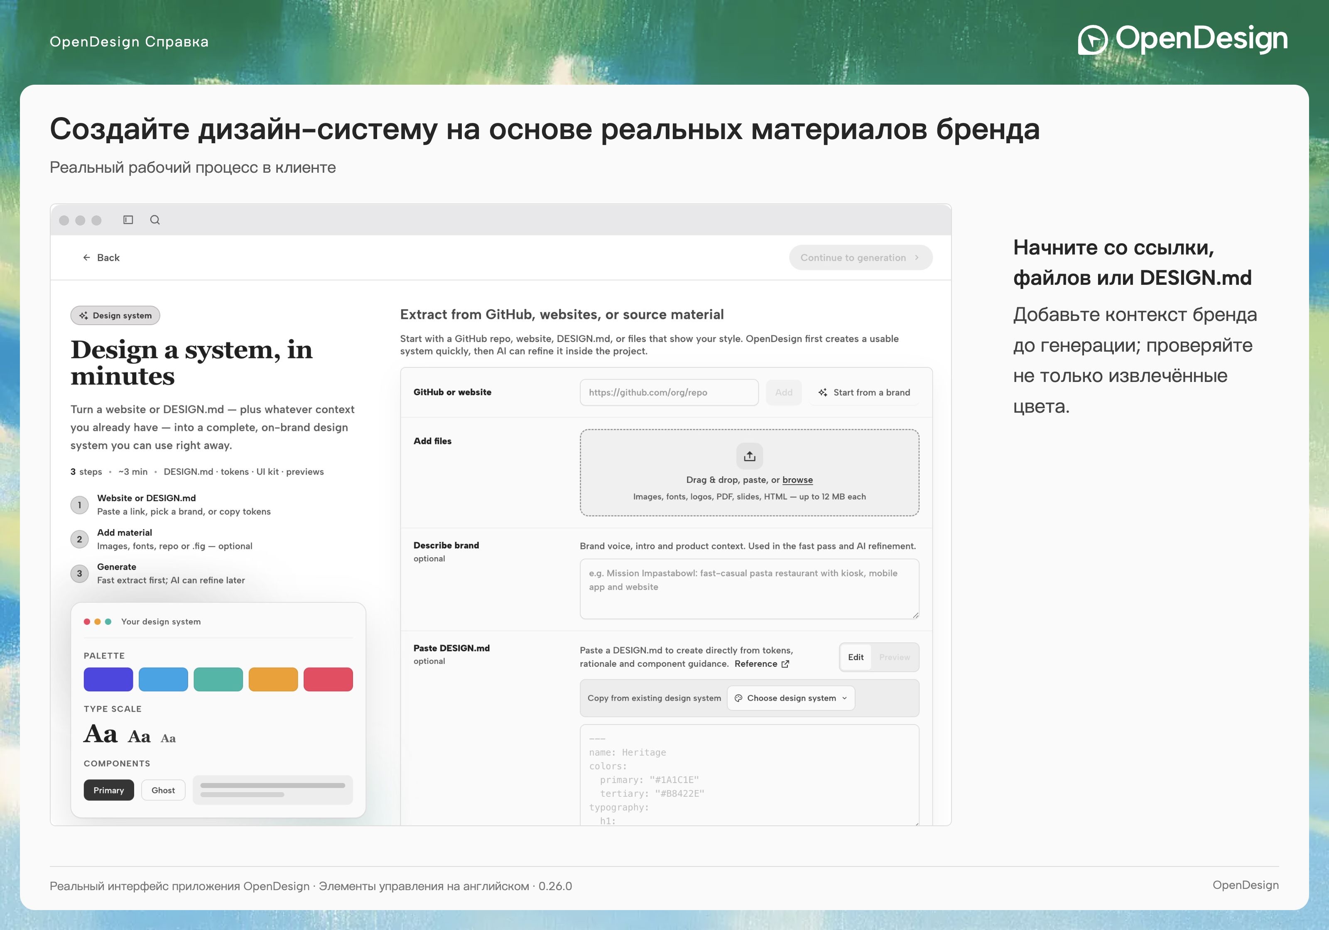Screen dimensions: 1329x930
Task: Click 'Your design system' preview title
Action: pos(161,622)
